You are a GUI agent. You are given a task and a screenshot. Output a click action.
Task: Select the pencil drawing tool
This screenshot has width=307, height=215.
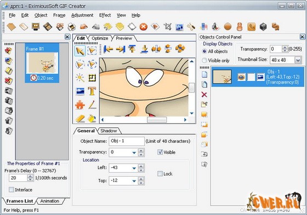pos(92,104)
